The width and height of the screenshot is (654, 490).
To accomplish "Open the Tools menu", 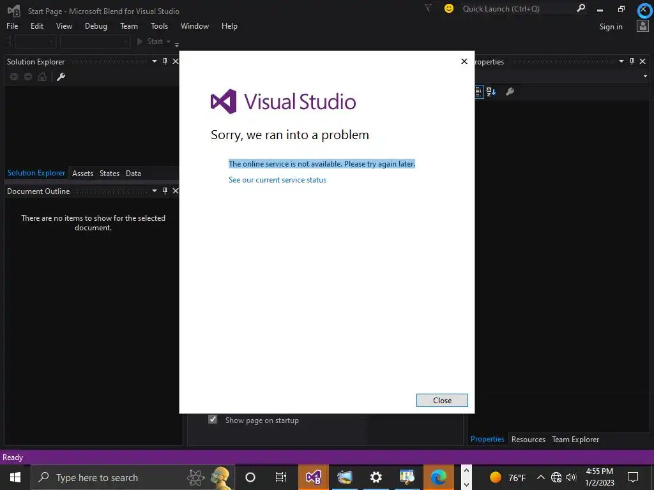I will pyautogui.click(x=159, y=26).
